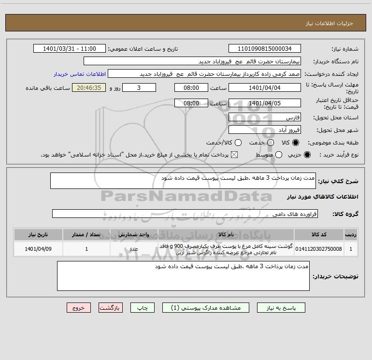Click the response deadline date 1401/04/04
The width and height of the screenshot is (372, 360).
pyautogui.click(x=265, y=87)
